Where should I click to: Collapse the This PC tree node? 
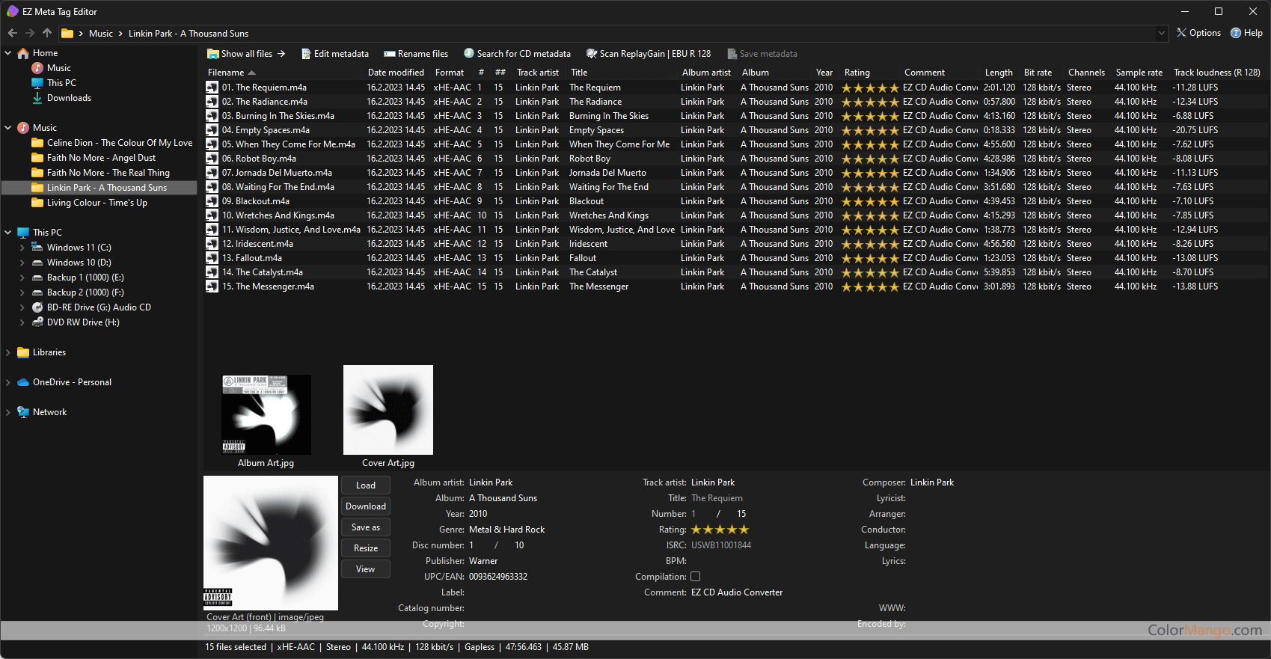click(8, 233)
